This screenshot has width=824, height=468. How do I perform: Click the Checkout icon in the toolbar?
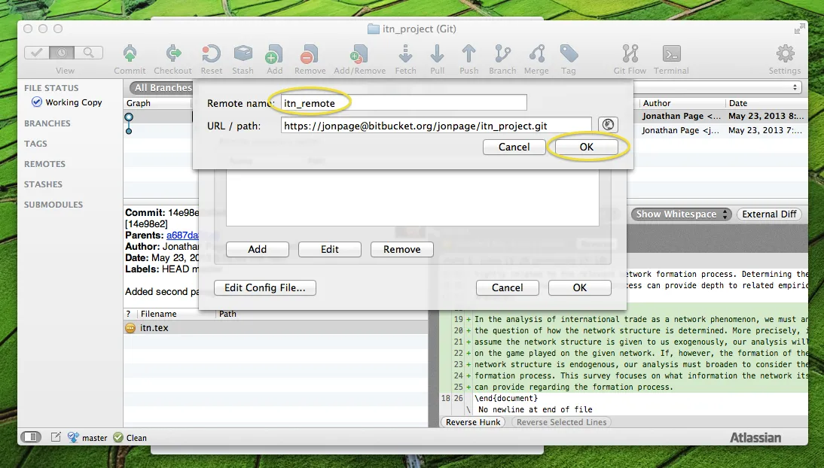coord(172,54)
